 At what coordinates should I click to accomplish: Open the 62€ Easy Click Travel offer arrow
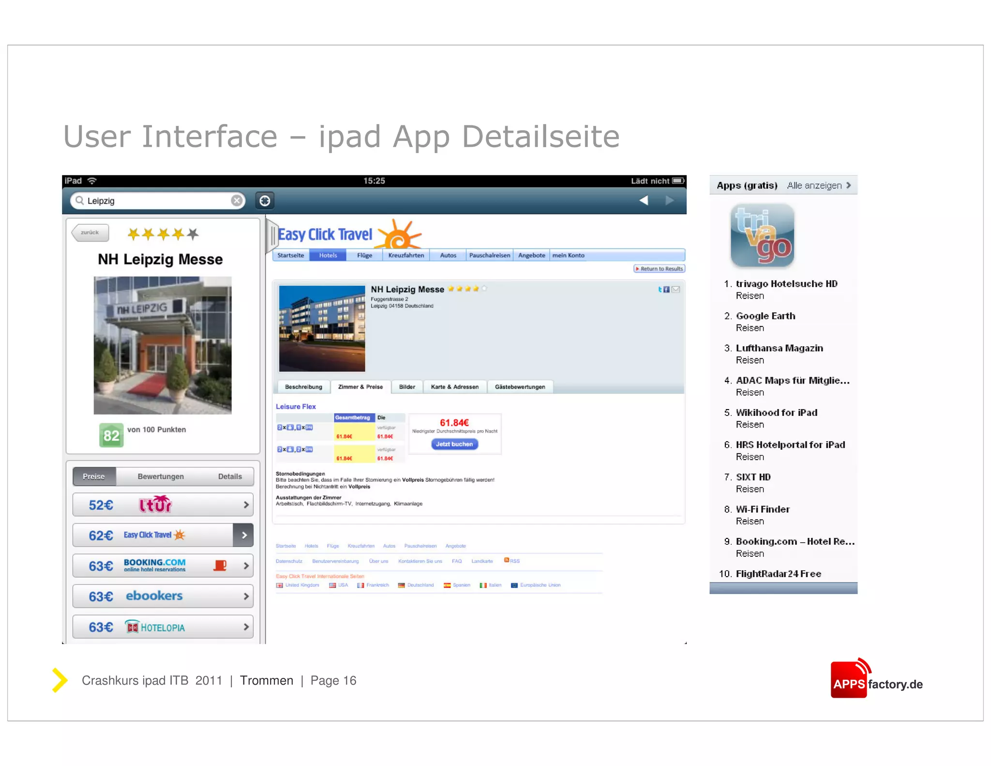243,535
